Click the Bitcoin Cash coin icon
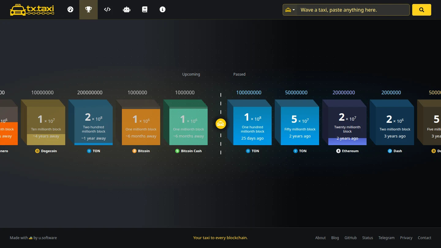Screen dimensions: 441x248 point(177,151)
